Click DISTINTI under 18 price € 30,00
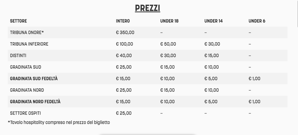This screenshot has width=298, height=135. (168, 56)
